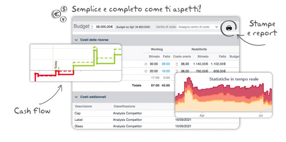Open the Statistiche in tempo reale chart
286x142 pixels.
pos(224,95)
